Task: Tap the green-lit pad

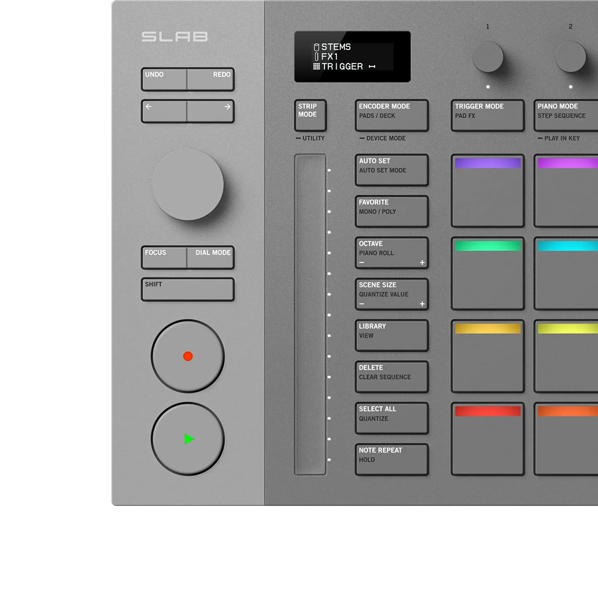Action: point(487,274)
